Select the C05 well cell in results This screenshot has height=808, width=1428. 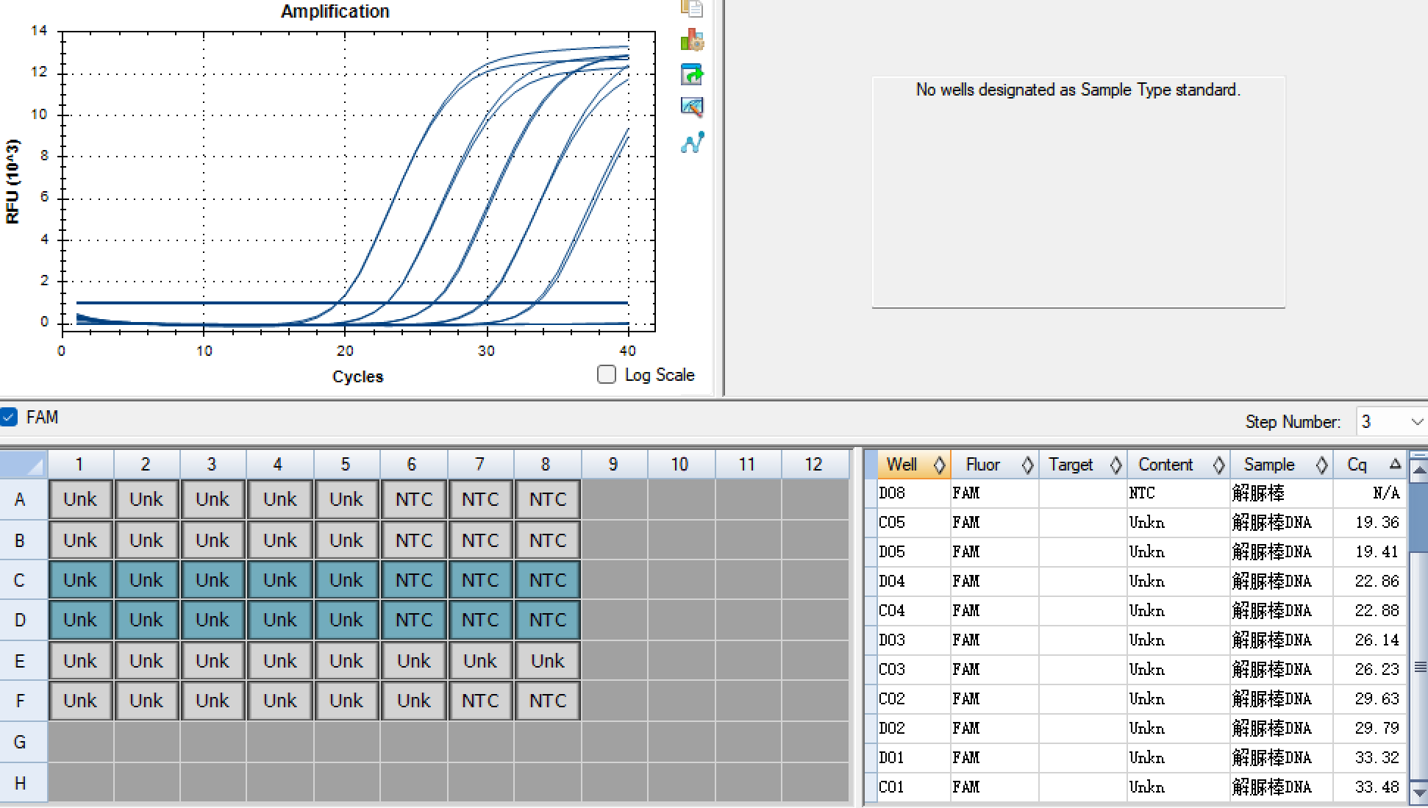tap(914, 523)
